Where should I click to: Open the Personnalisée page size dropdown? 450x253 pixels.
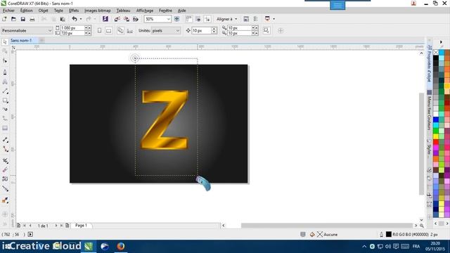49,30
